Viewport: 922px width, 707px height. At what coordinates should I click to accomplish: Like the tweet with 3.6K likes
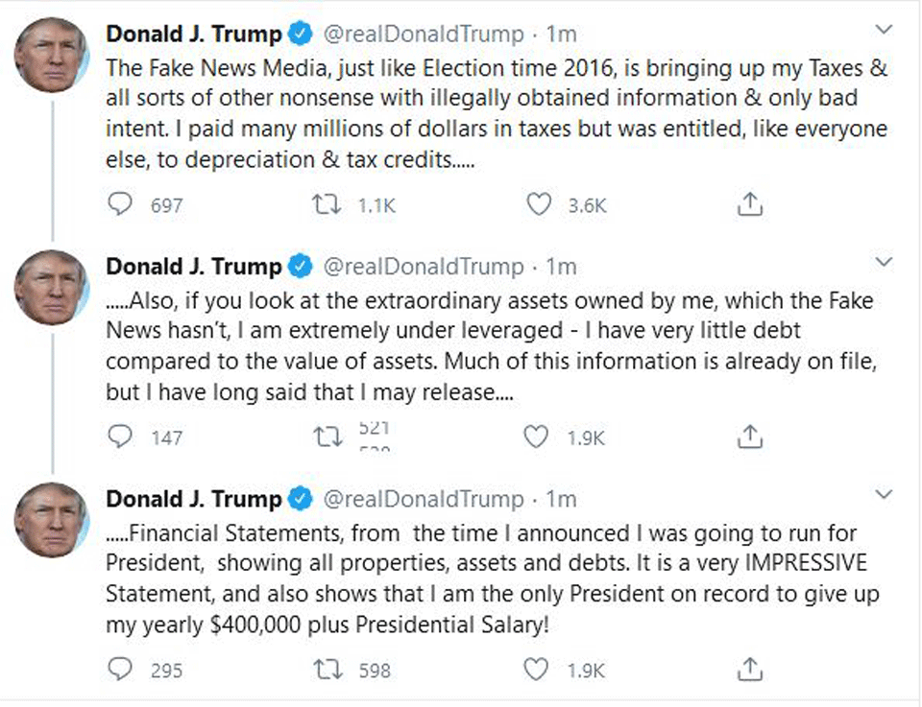point(540,204)
